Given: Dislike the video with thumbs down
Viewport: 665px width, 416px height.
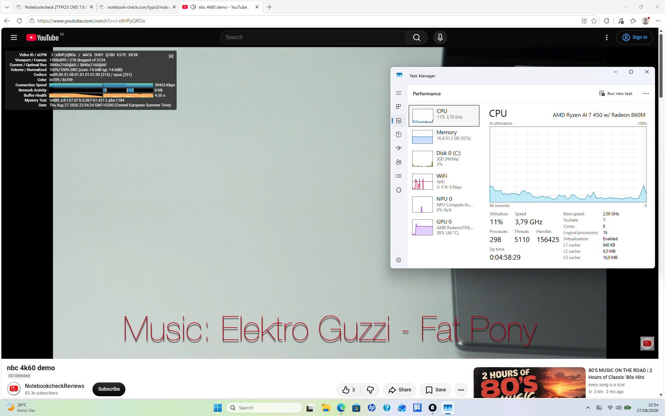Looking at the screenshot, I should [x=370, y=390].
